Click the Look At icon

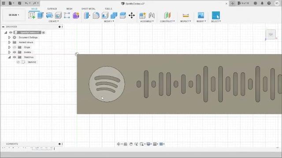pyautogui.click(x=125, y=144)
